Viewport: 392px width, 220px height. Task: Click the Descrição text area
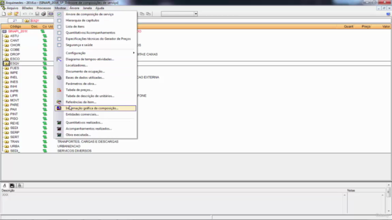pos(172,203)
